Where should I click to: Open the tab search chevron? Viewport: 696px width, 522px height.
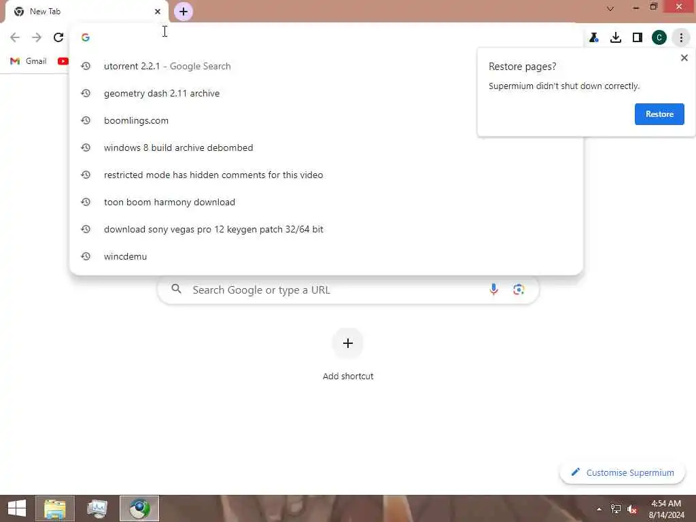tap(610, 8)
